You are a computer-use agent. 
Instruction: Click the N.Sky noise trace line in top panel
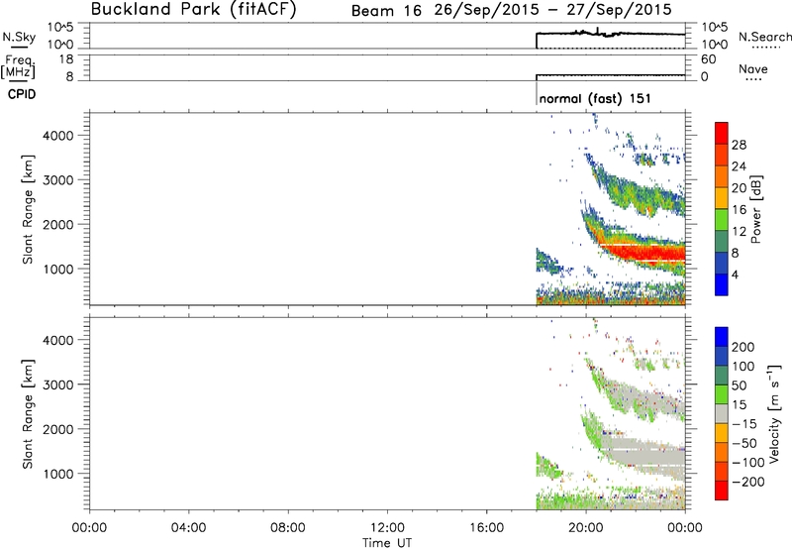click(x=610, y=34)
